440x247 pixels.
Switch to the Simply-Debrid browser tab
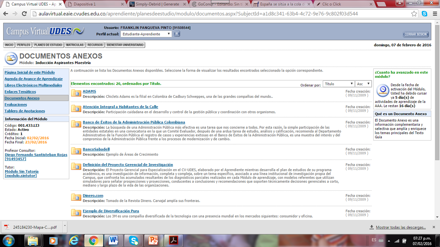[x=158, y=4]
